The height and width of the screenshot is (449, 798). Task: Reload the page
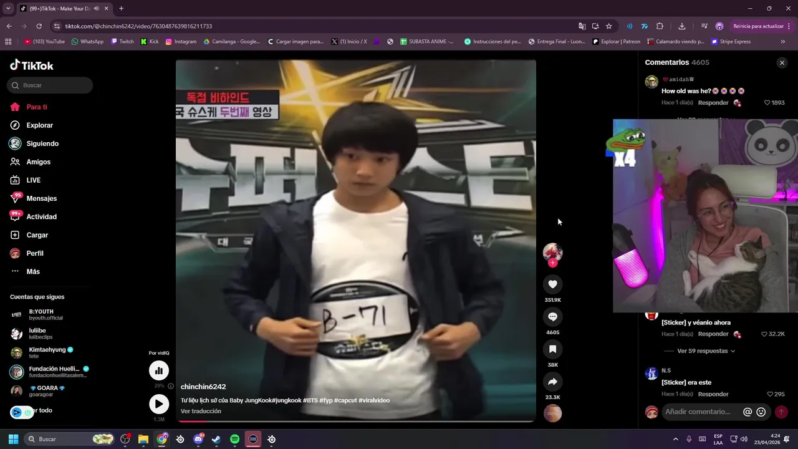[x=39, y=26]
